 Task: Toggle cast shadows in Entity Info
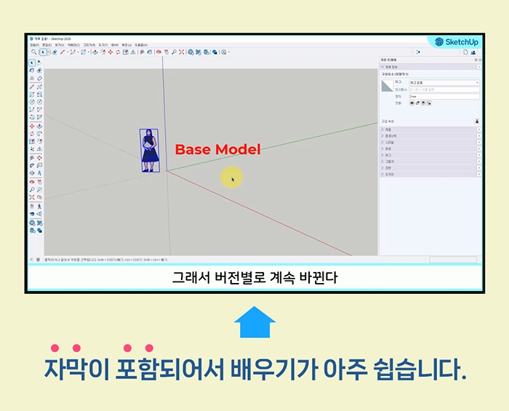click(423, 103)
